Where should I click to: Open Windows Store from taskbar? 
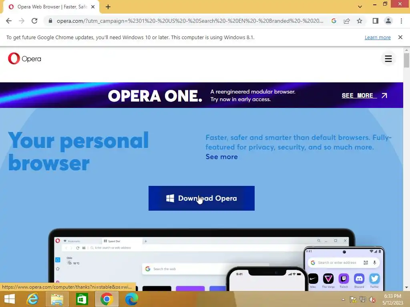[x=82, y=299]
